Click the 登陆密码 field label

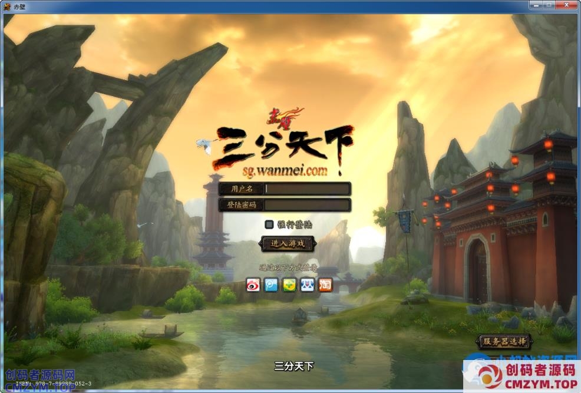242,205
